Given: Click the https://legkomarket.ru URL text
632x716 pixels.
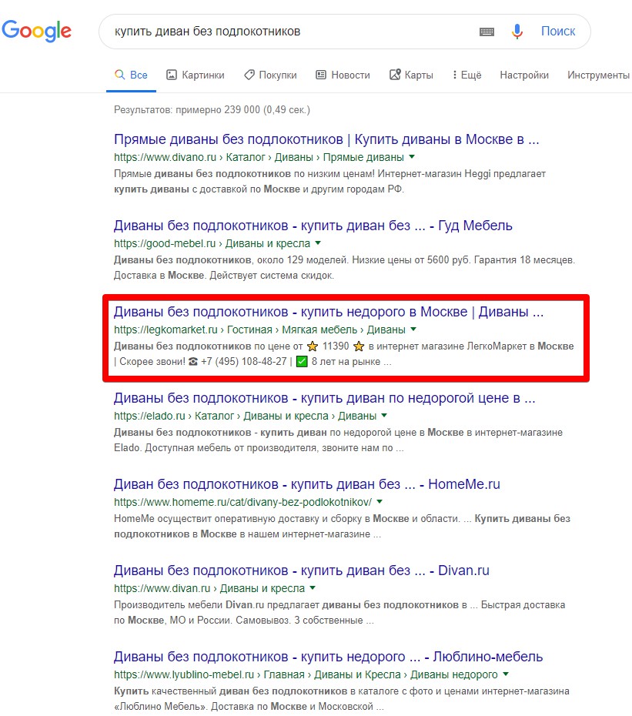Looking at the screenshot, I should pos(166,330).
